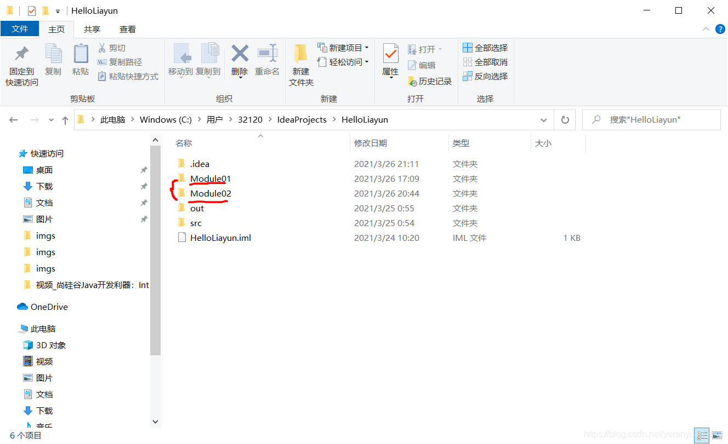This screenshot has height=444, width=728.
Task: Expand the address bar history dropdown
Action: [x=544, y=120]
